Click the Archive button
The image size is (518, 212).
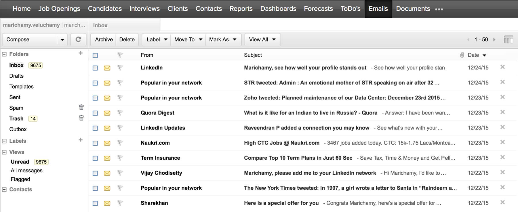(x=104, y=39)
